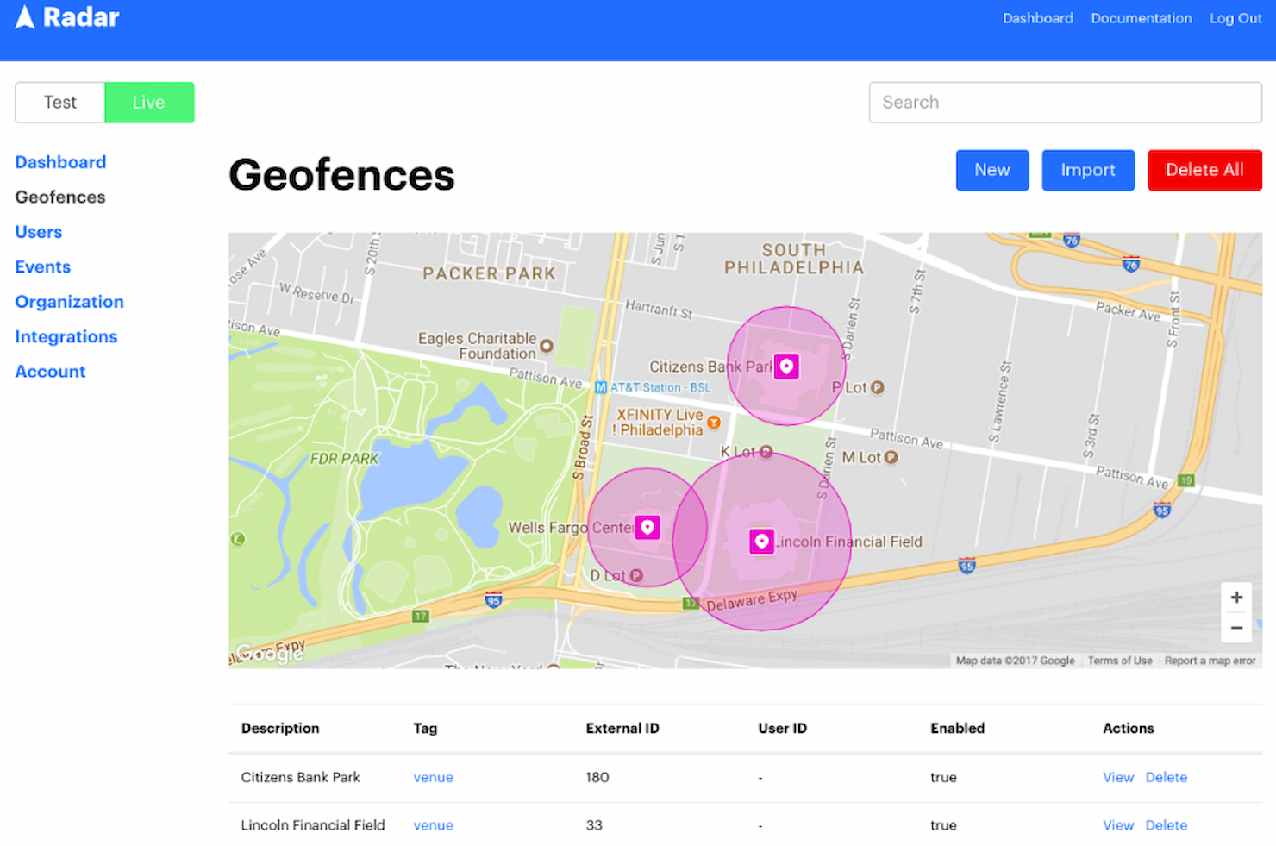Click inside the Search input field
This screenshot has height=846, width=1276.
tap(1064, 102)
